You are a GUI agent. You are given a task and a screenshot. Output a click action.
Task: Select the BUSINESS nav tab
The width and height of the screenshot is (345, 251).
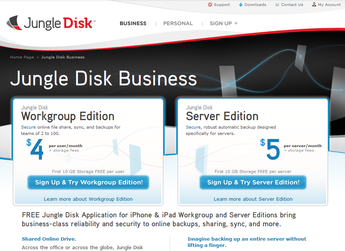[x=133, y=23]
